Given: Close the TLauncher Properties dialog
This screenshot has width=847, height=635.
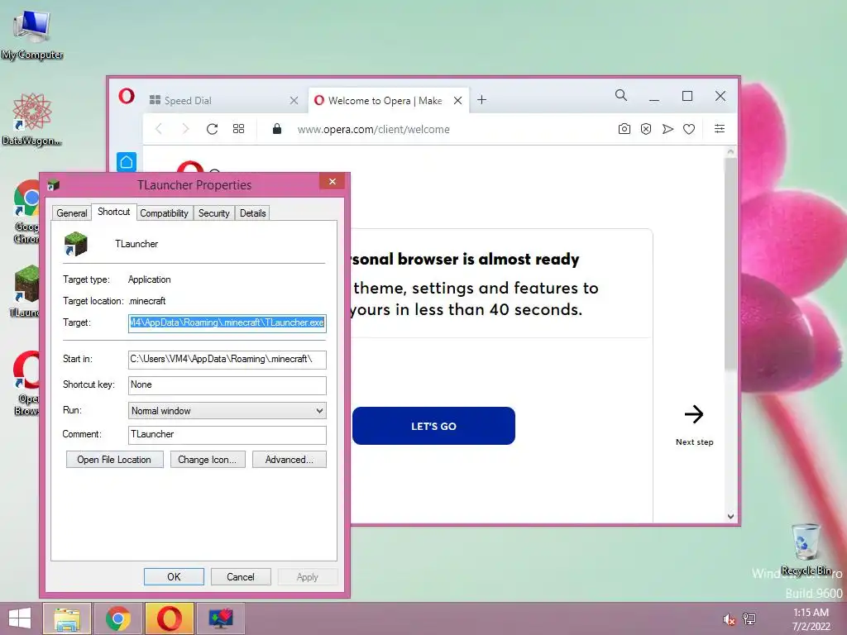Looking at the screenshot, I should click(333, 181).
